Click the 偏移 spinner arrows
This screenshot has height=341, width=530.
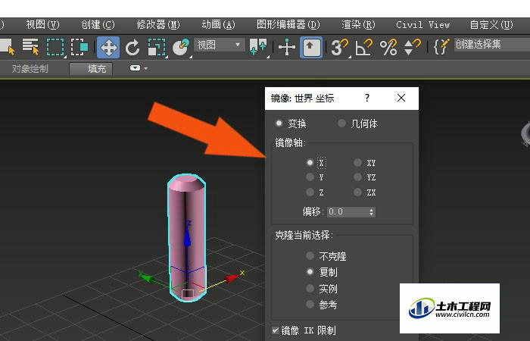(372, 212)
